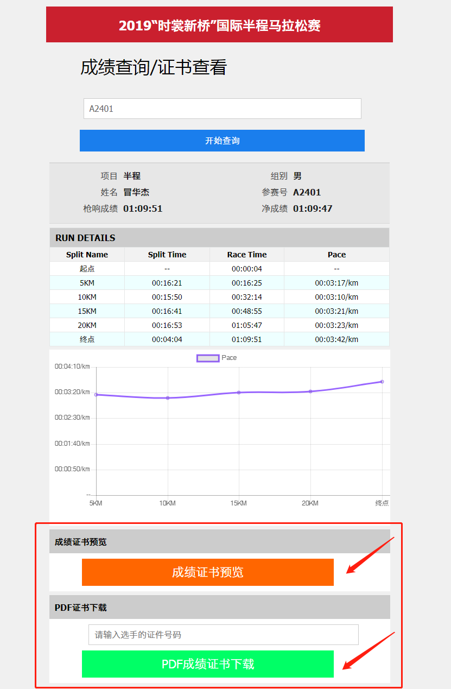
Task: Click the race time 00:16:25
Action: [x=247, y=283]
